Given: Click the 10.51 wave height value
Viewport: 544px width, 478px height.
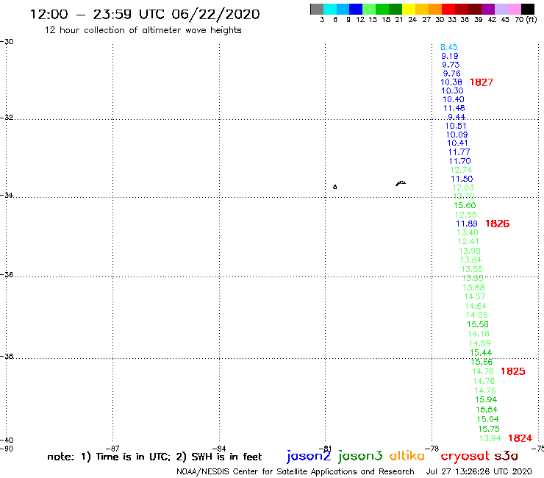Looking at the screenshot, I should point(456,126).
